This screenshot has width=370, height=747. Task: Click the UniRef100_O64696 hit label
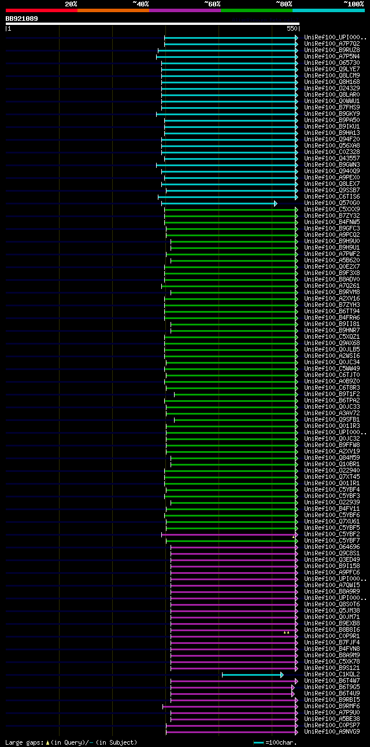tap(332, 547)
